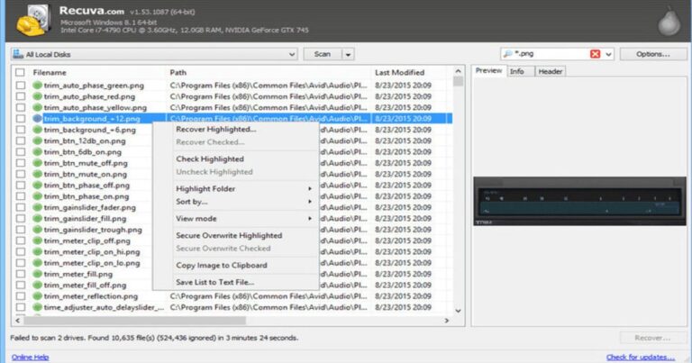Check the box for trim_gainslider_fader.png
The height and width of the screenshot is (363, 692).
(21, 207)
